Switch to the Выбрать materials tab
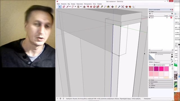This screenshot has width=180, height=101. tap(151, 62)
